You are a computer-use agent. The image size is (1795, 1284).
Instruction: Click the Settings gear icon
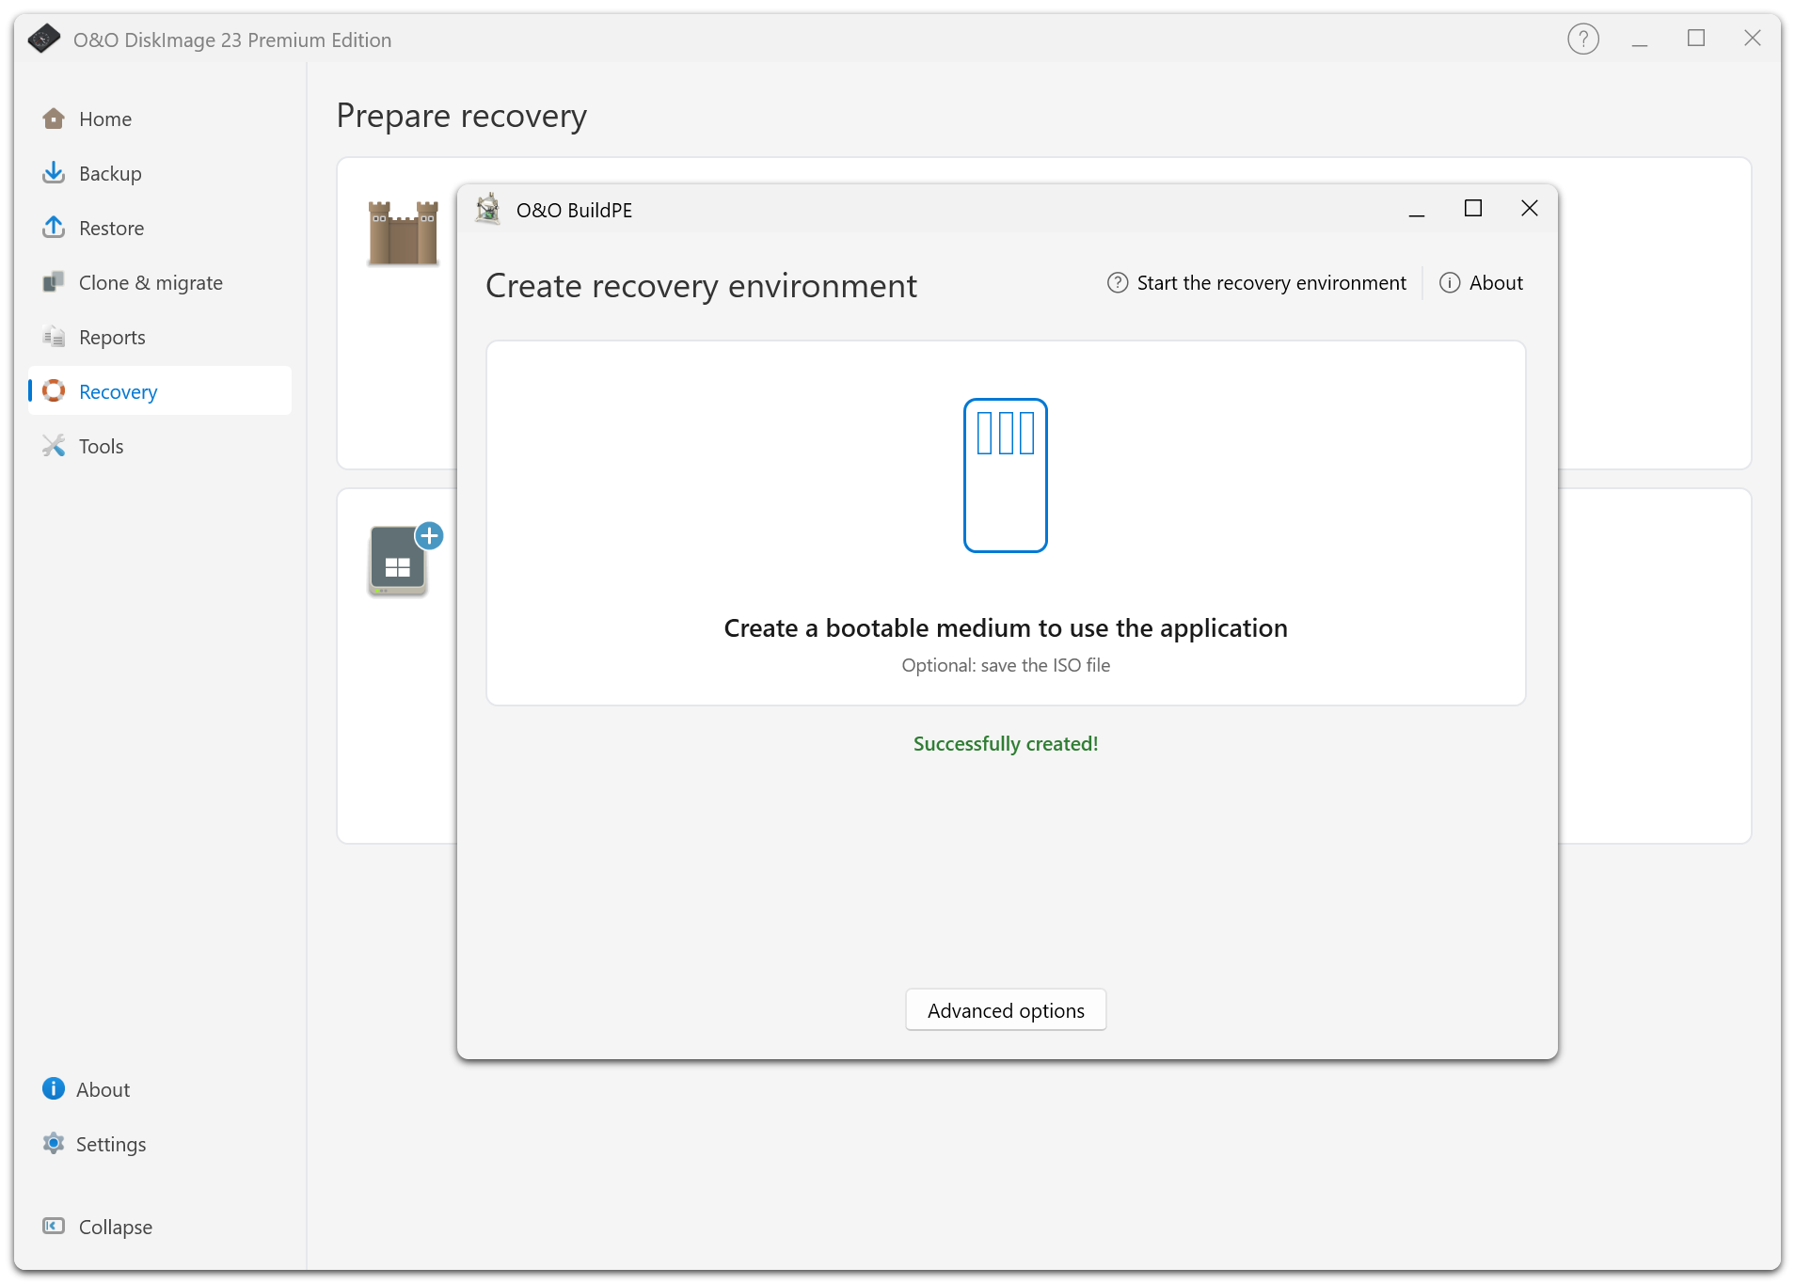54,1144
